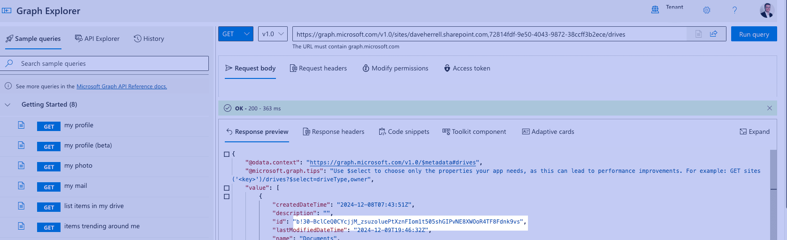The image size is (787, 240).
Task: Click the share query icon in the URL bar
Action: click(713, 34)
